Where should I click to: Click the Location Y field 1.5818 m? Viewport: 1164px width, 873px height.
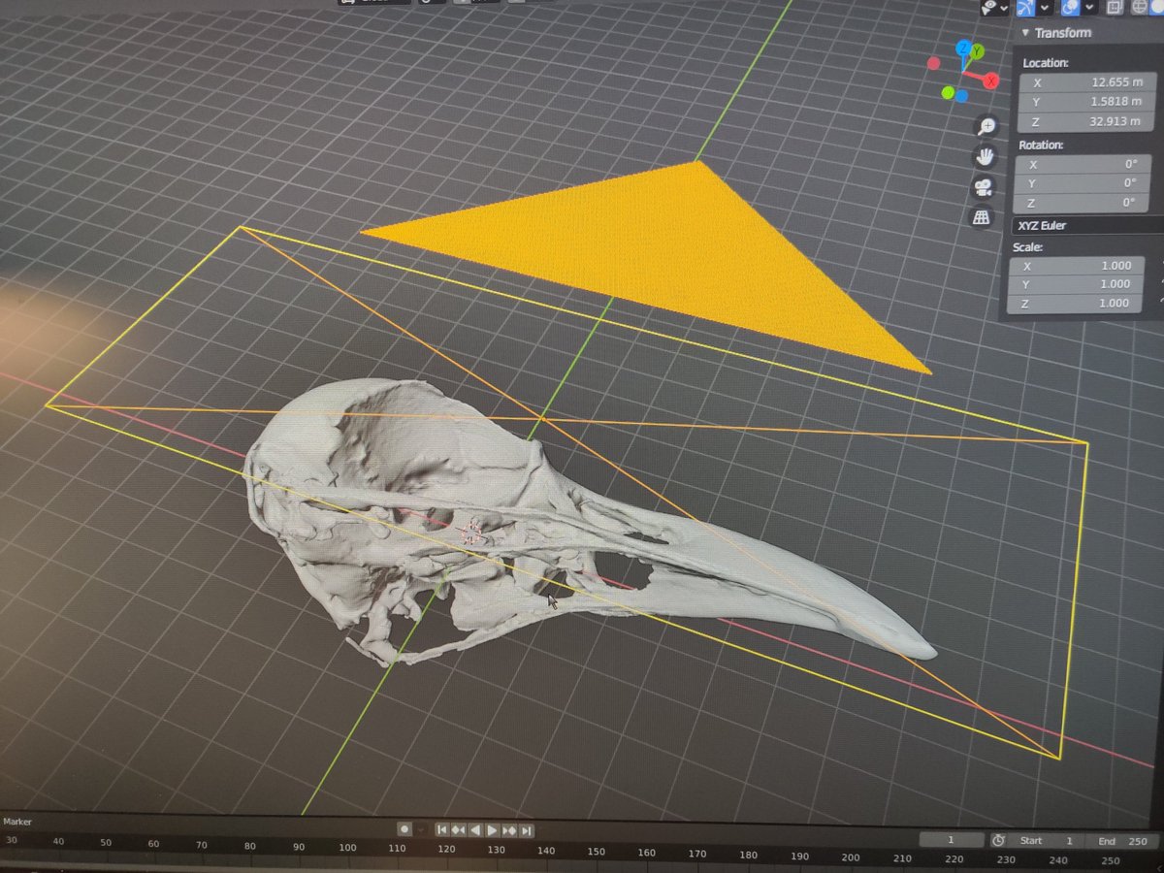1085,102
